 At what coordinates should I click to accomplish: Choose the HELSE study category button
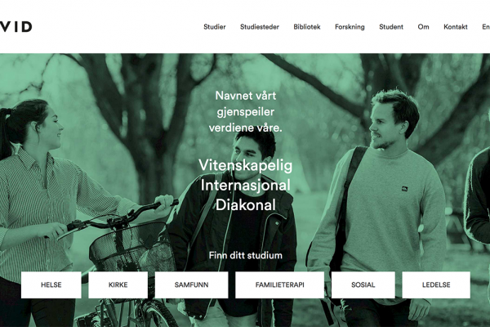tap(51, 284)
